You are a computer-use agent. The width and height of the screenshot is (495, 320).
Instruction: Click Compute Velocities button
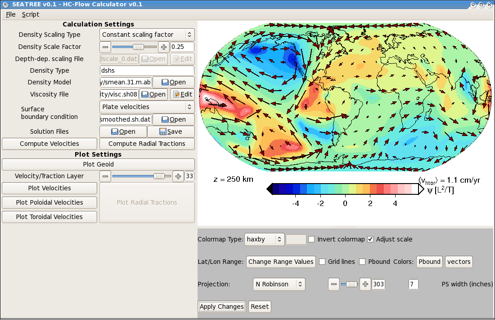[x=49, y=144]
